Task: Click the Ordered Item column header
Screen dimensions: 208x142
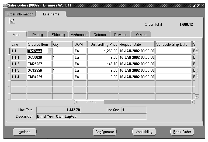Action: 39,44
